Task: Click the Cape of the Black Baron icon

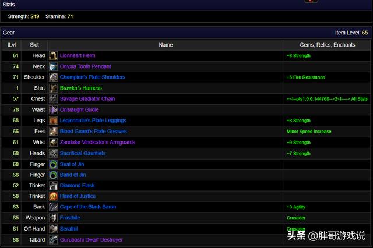Action: [54, 207]
